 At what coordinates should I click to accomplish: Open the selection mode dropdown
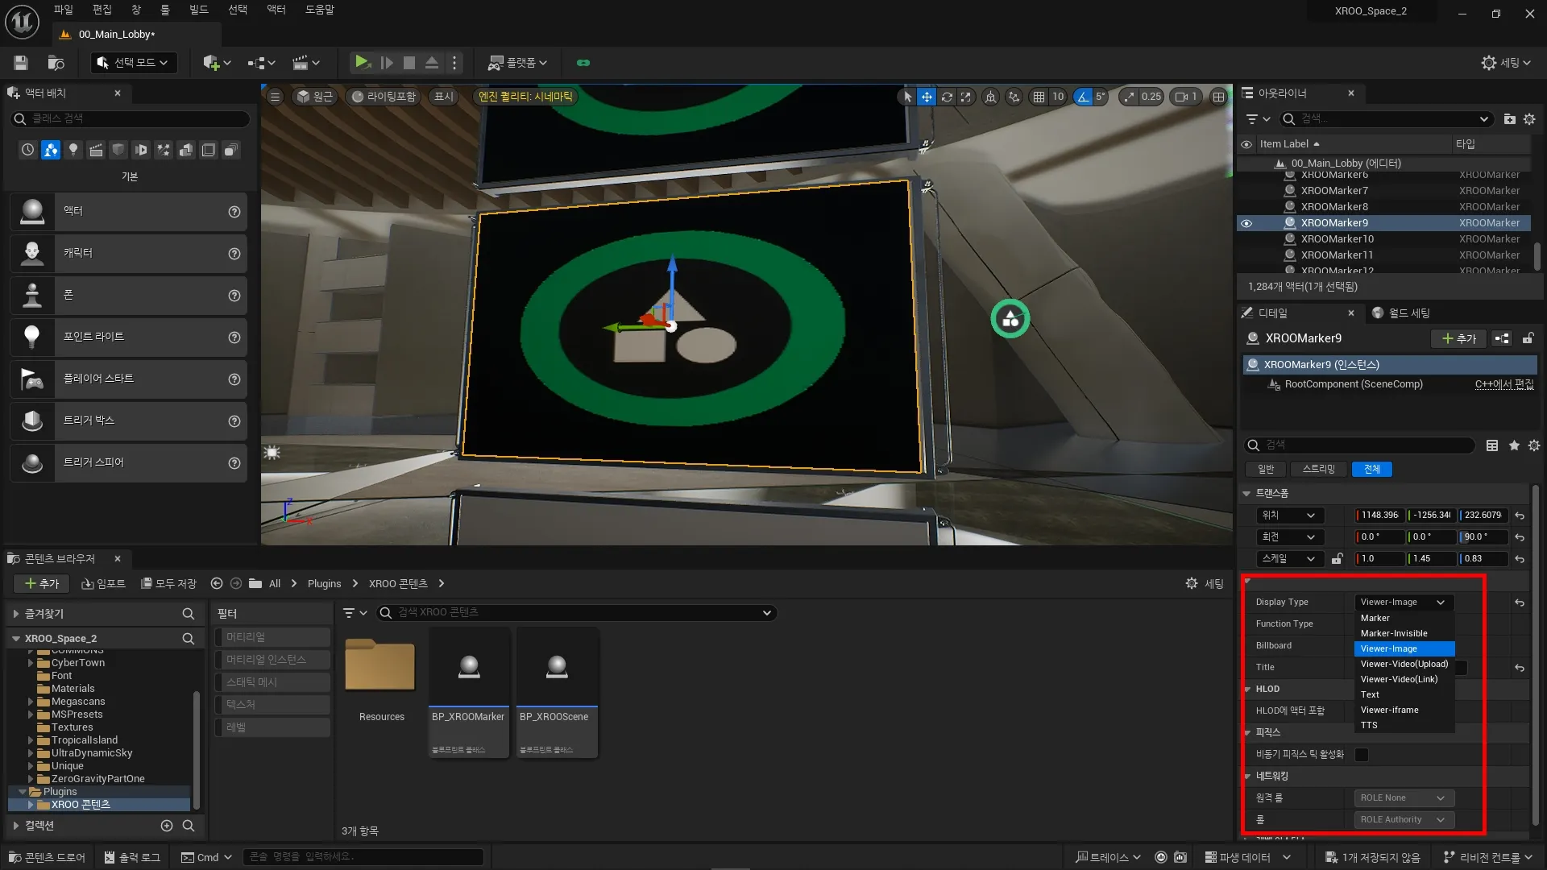(133, 62)
